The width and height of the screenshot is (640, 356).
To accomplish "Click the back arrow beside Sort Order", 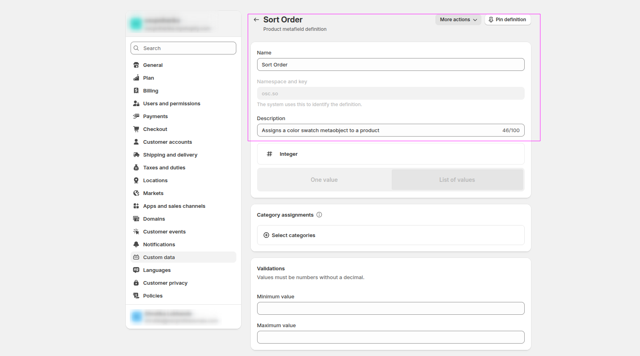I will coord(256,20).
